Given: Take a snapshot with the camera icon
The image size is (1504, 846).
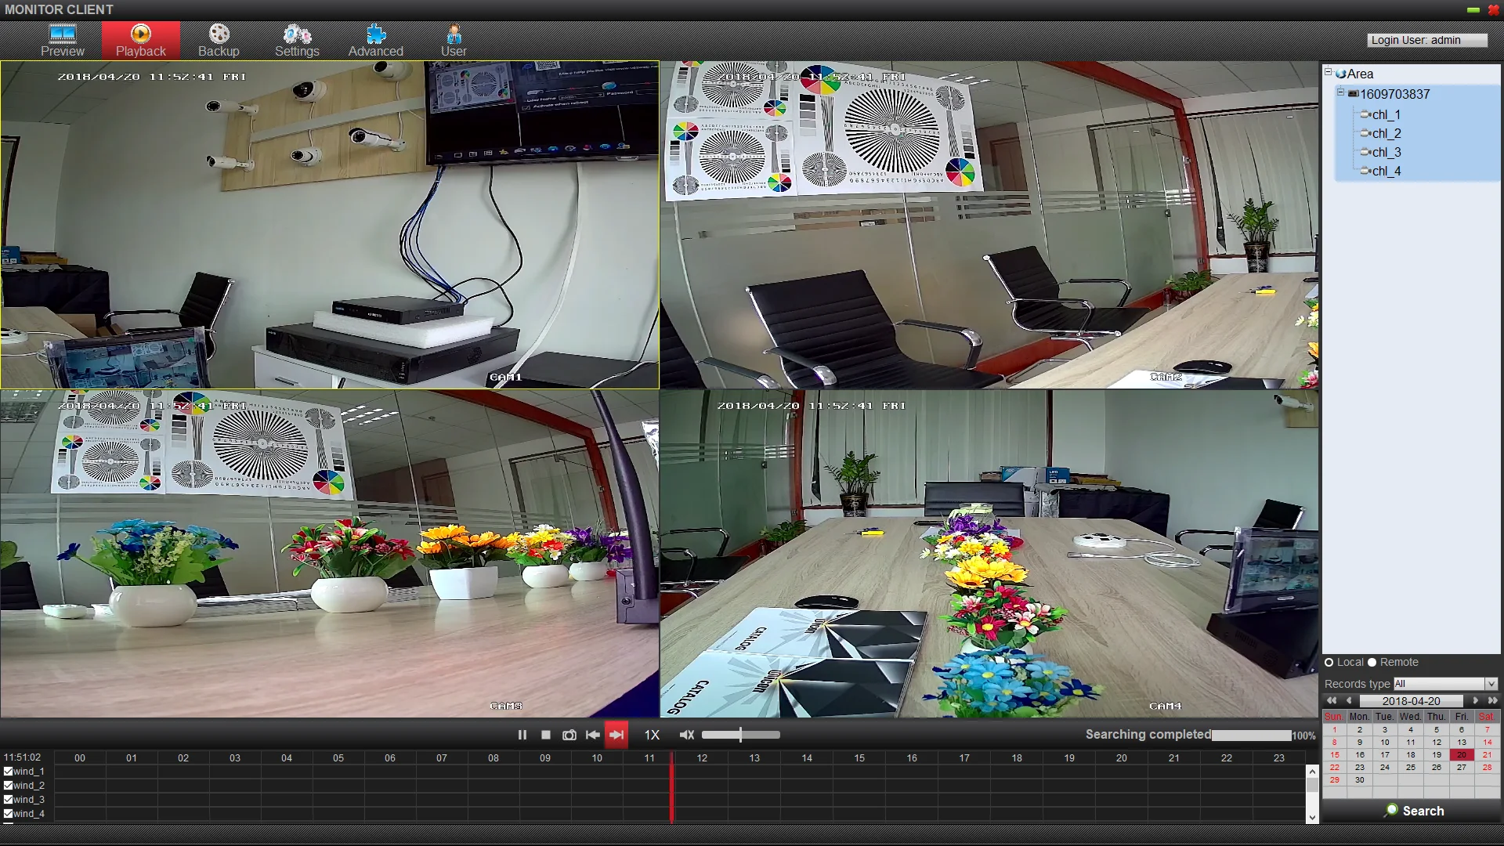Looking at the screenshot, I should [x=569, y=735].
